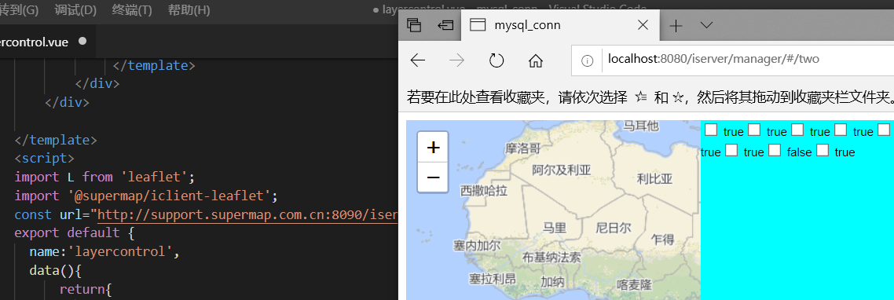
Task: Click the false label in cyan panel
Action: pyautogui.click(x=799, y=152)
